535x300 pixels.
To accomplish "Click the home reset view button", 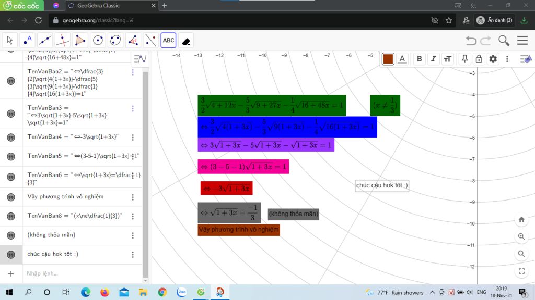I will pyautogui.click(x=521, y=219).
